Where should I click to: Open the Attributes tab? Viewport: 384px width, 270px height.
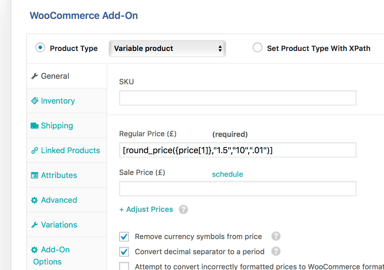pos(67,176)
